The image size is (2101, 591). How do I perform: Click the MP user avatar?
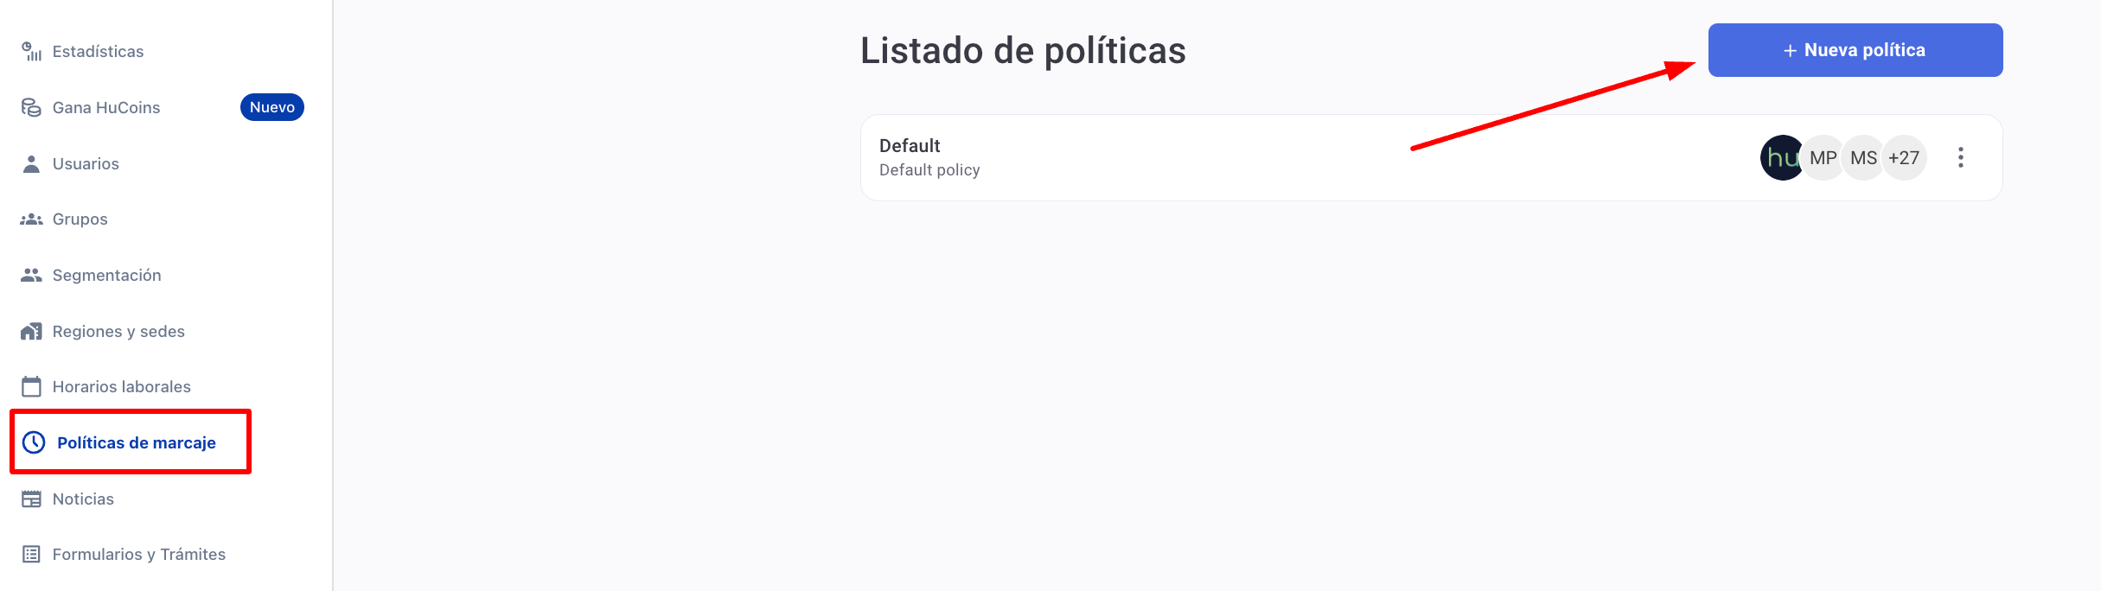[x=1823, y=158]
